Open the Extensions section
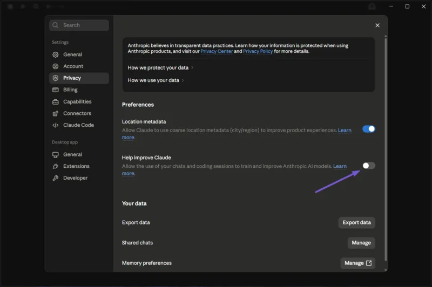Screen dimensions: 432x287 (x=79, y=166)
